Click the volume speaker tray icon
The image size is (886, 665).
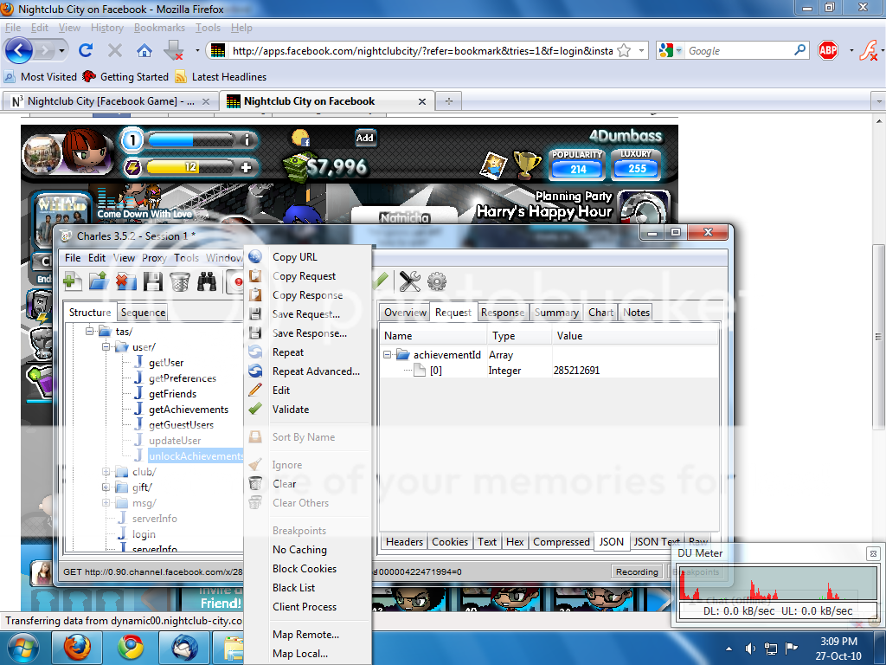(750, 649)
